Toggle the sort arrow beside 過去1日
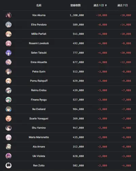Image resolution: width=136 pixels, height=171 pixels. tap(106, 5)
